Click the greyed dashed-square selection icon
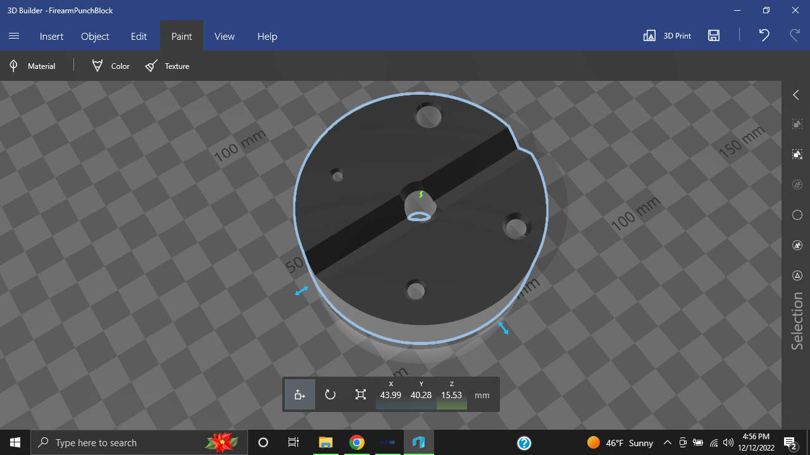Viewport: 810px width, 455px height. point(797,124)
